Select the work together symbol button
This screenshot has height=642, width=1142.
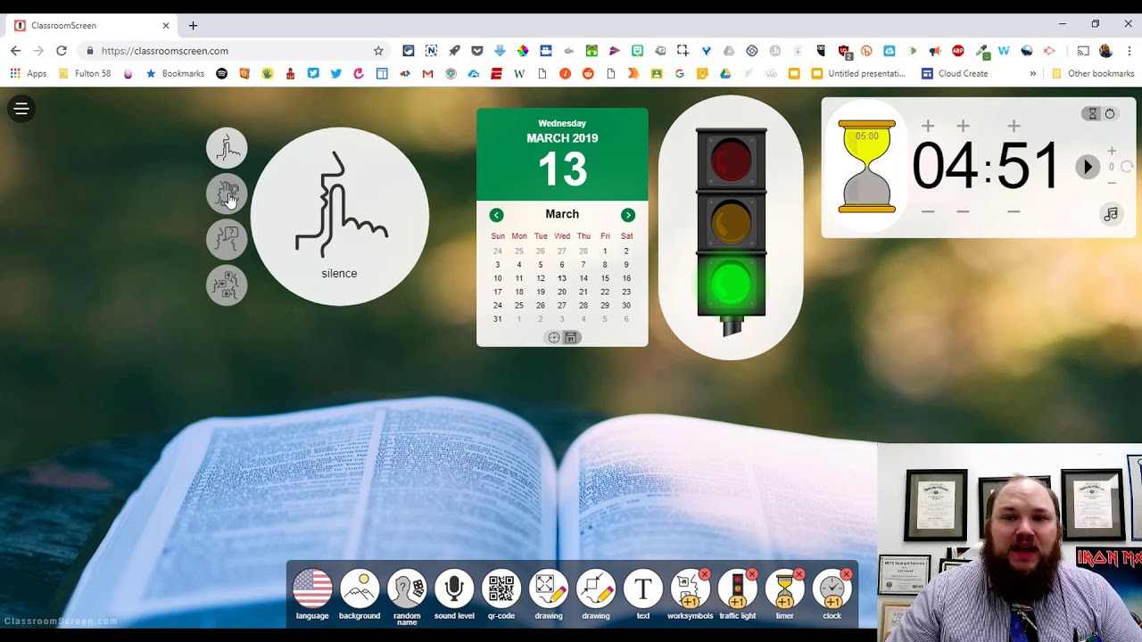227,284
